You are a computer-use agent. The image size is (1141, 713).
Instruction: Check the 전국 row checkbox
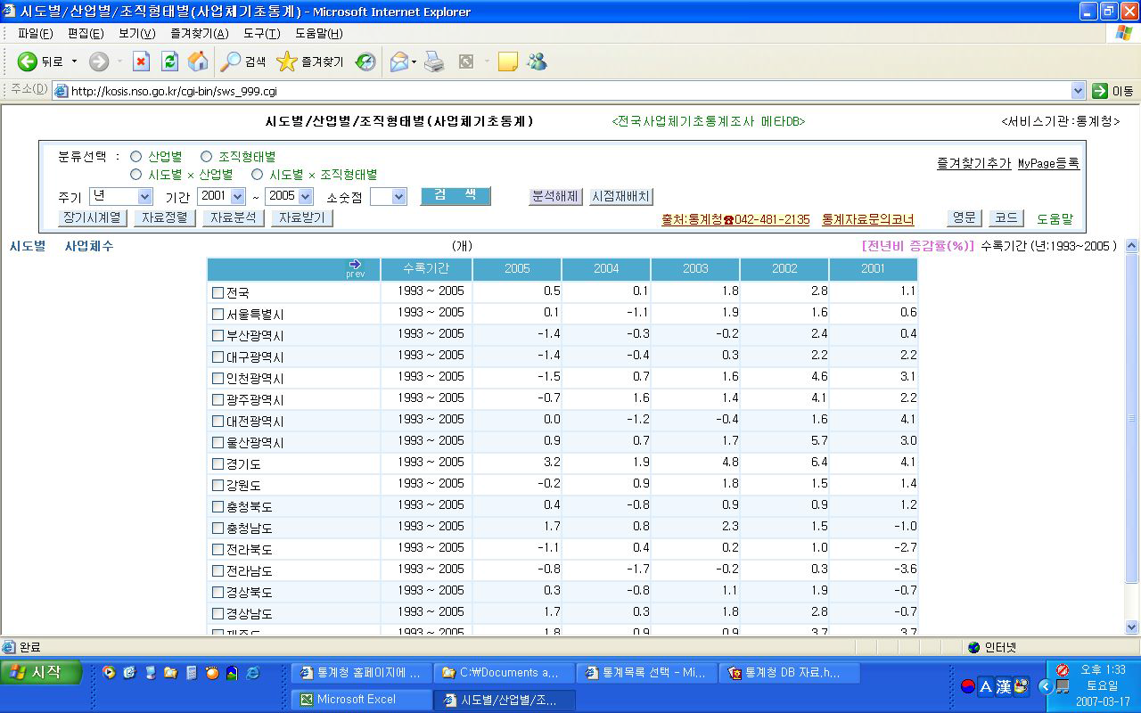(218, 292)
